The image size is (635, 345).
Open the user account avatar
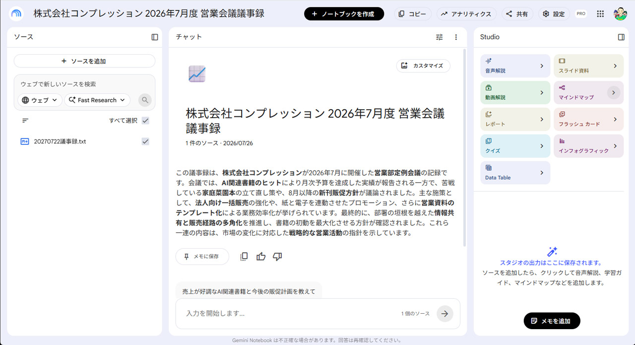pos(620,14)
